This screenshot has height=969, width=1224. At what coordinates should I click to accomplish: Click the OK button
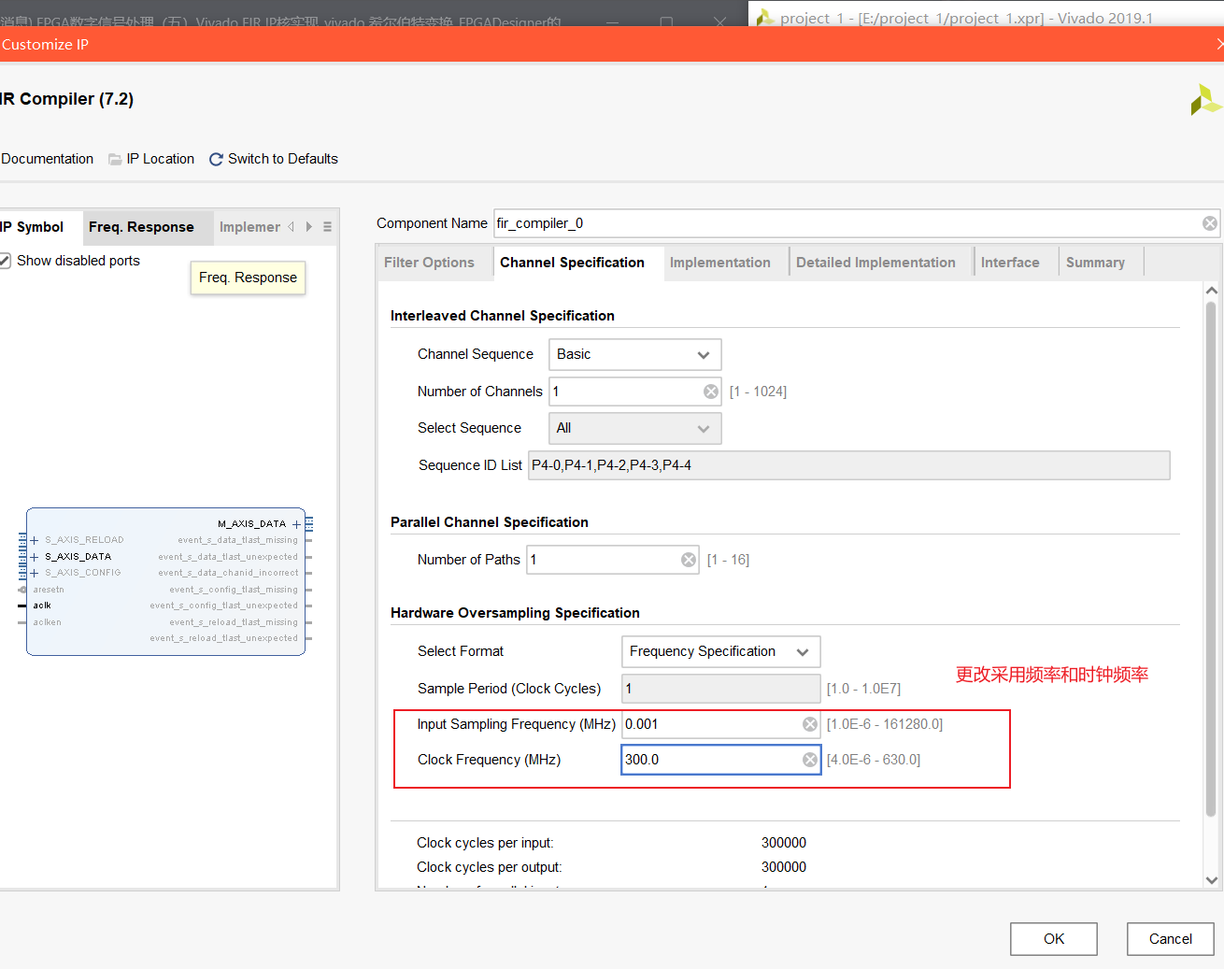tap(1054, 939)
